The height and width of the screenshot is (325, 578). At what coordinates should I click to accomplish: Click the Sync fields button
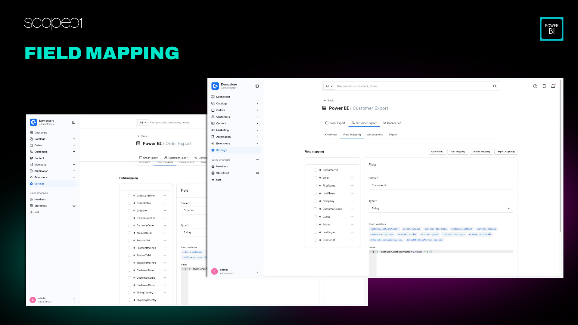[437, 152]
